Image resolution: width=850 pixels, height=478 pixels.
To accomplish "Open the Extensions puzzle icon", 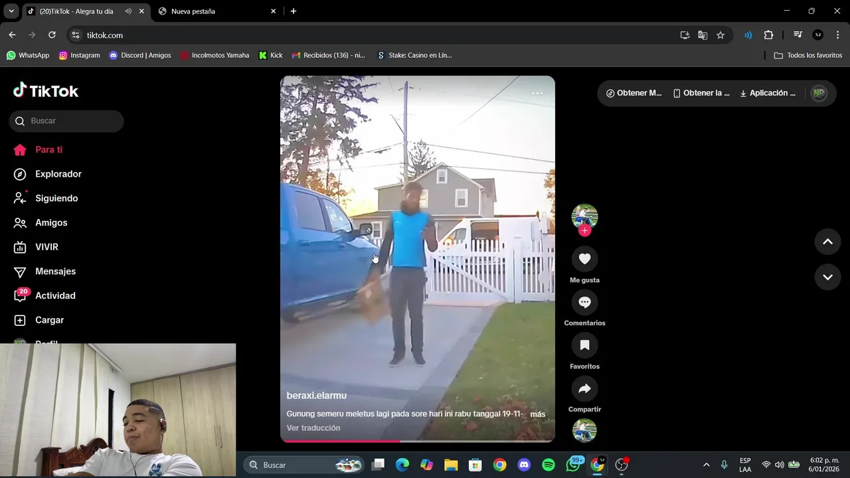I will 768,35.
